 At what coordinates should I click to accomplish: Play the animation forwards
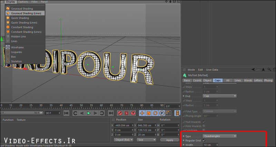pyautogui.click(x=89, y=113)
